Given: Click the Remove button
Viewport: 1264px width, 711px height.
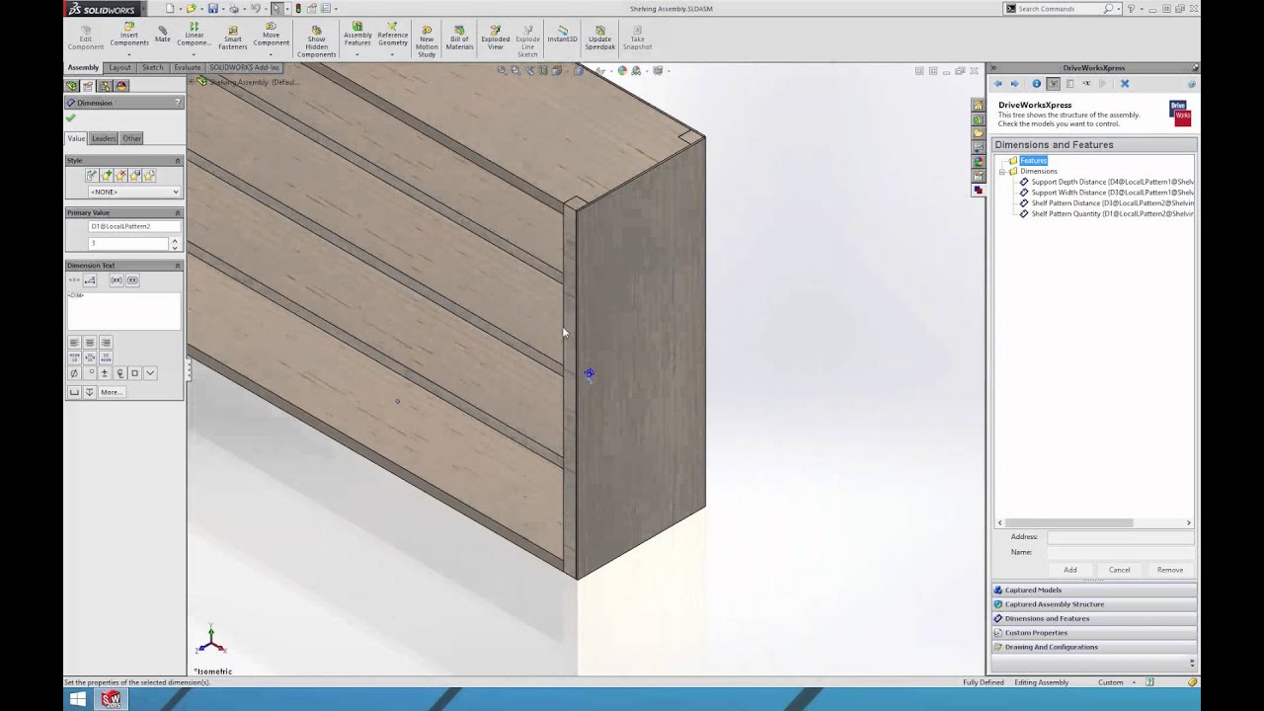Looking at the screenshot, I should [x=1170, y=570].
